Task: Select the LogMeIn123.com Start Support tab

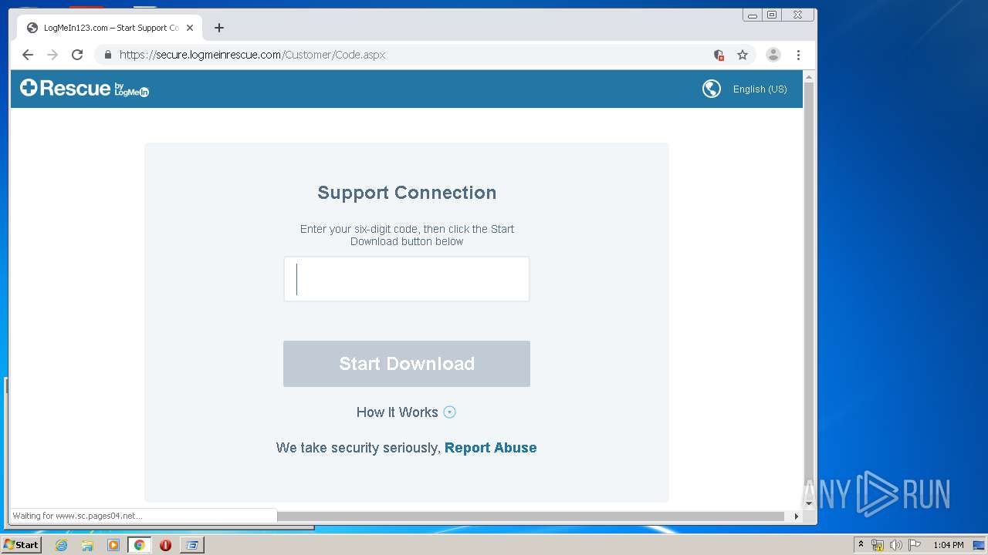Action: point(110,28)
